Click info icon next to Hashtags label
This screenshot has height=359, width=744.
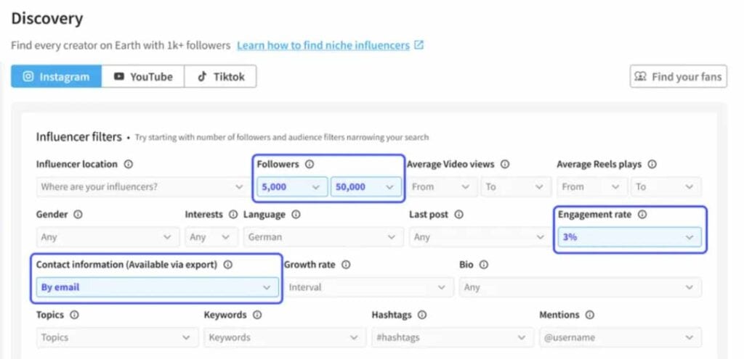422,315
